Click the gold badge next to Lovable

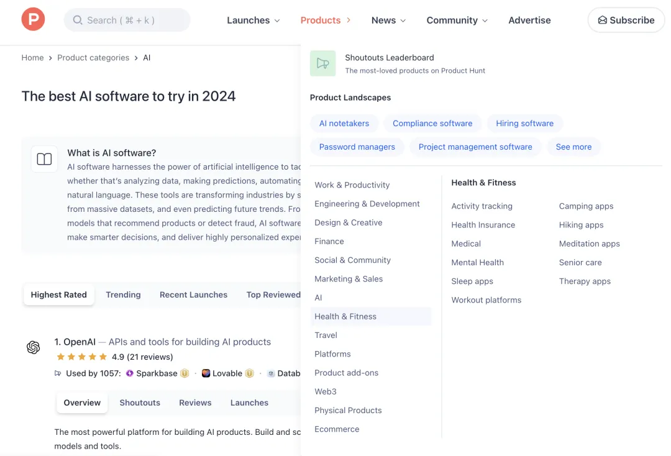[250, 373]
